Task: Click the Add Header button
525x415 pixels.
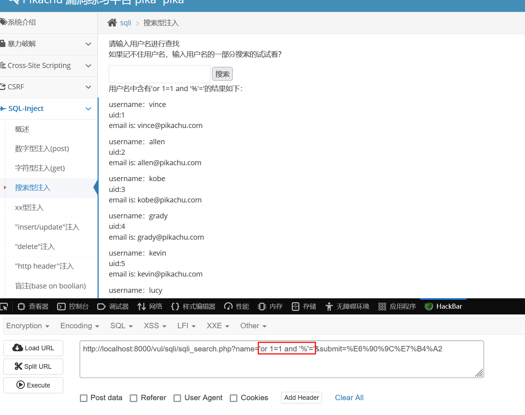Action: coord(301,398)
